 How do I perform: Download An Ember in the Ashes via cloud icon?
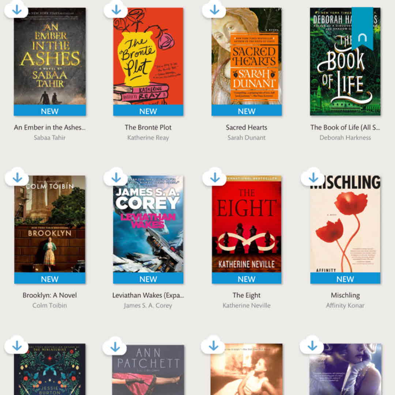pyautogui.click(x=16, y=9)
